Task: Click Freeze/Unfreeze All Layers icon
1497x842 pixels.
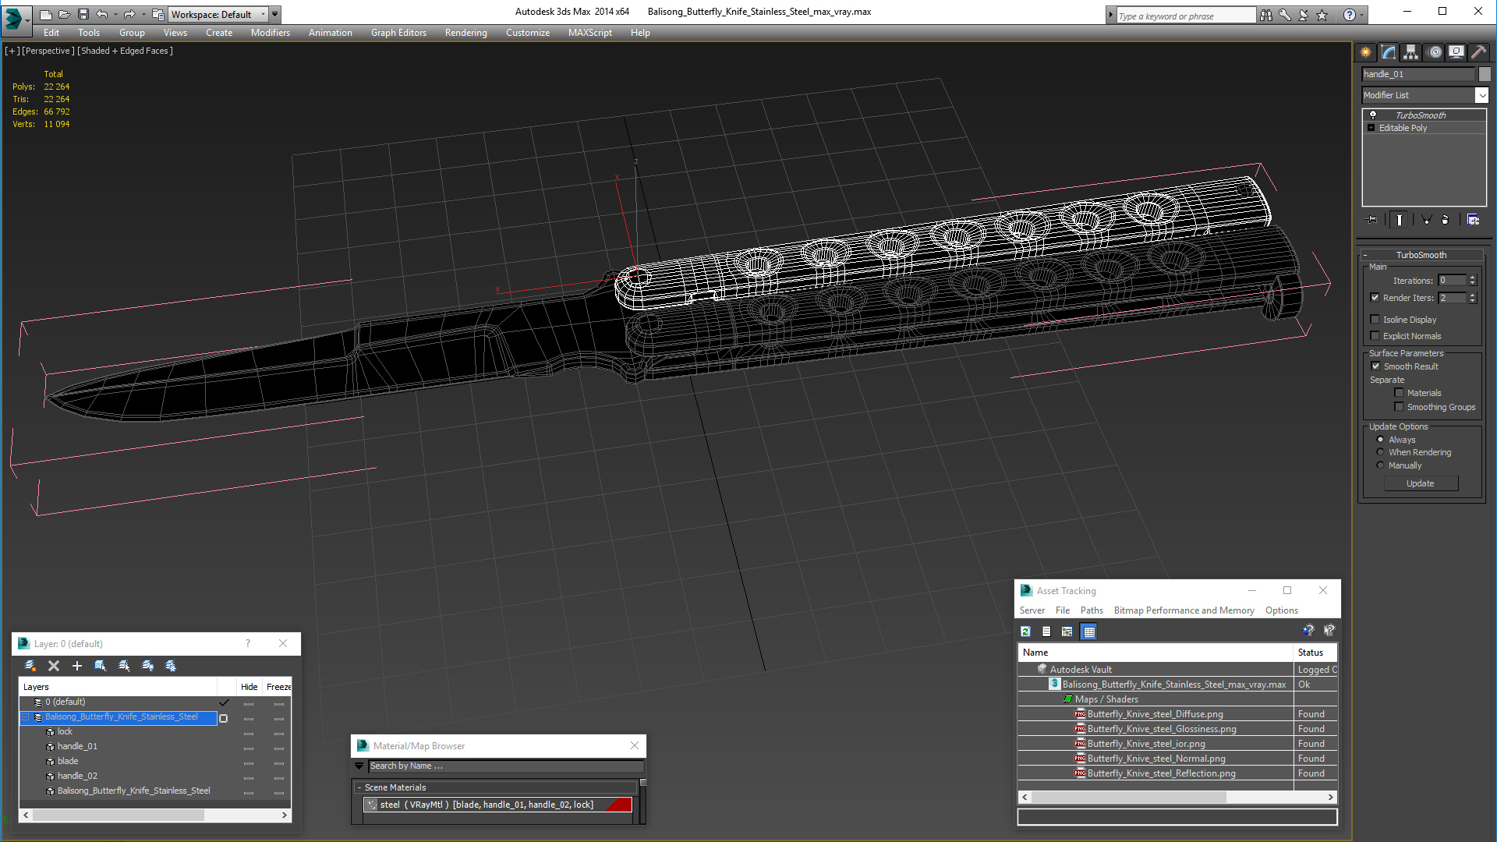Action: [x=171, y=666]
